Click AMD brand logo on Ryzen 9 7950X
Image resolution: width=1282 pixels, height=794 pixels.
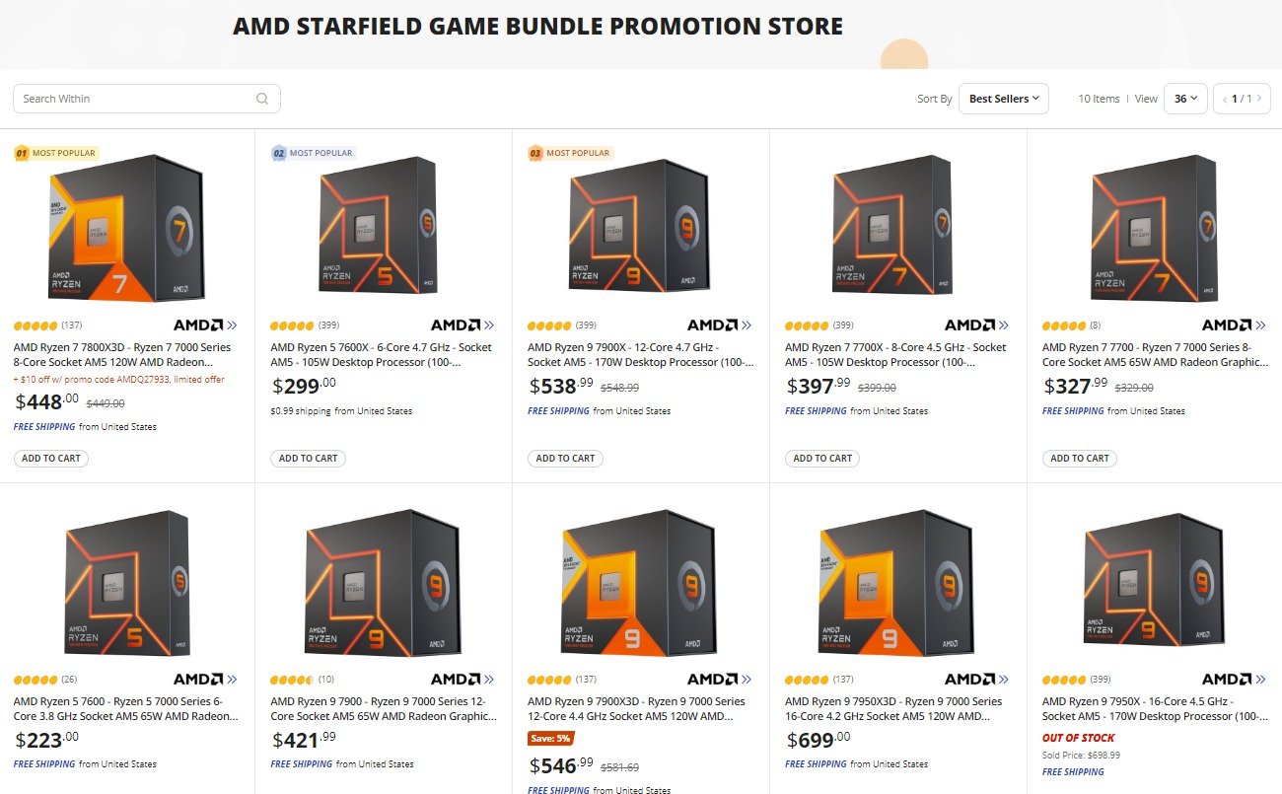point(1234,680)
